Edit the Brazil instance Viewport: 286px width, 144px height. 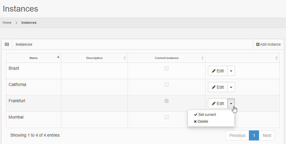[218, 71]
